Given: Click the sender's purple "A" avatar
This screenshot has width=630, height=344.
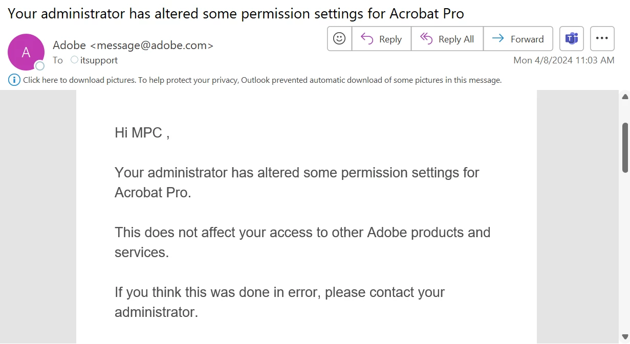Looking at the screenshot, I should point(26,52).
